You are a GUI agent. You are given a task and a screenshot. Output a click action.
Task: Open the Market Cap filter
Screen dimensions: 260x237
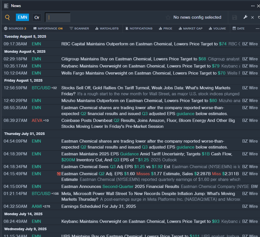click(x=190, y=28)
